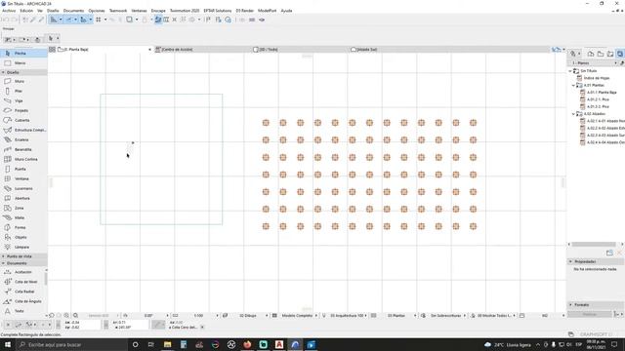
Task: Open the Windows Start menu
Action: (8, 344)
